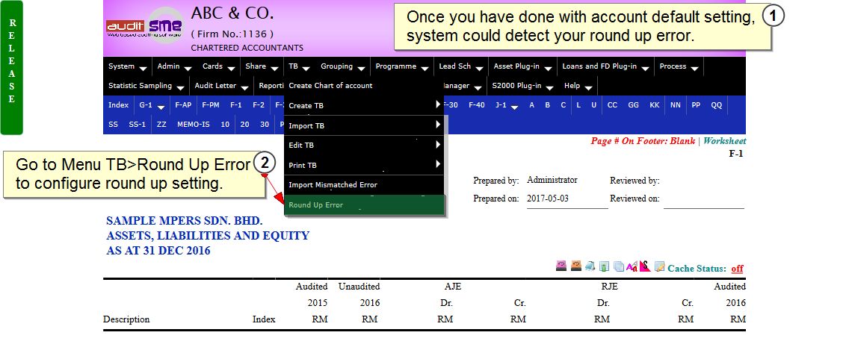Image resolution: width=849 pixels, height=350 pixels.
Task: Click the Reviewed on date field
Action: [703, 199]
